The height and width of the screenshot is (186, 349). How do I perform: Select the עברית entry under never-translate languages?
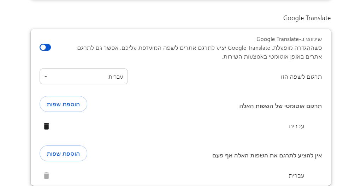pyautogui.click(x=296, y=175)
